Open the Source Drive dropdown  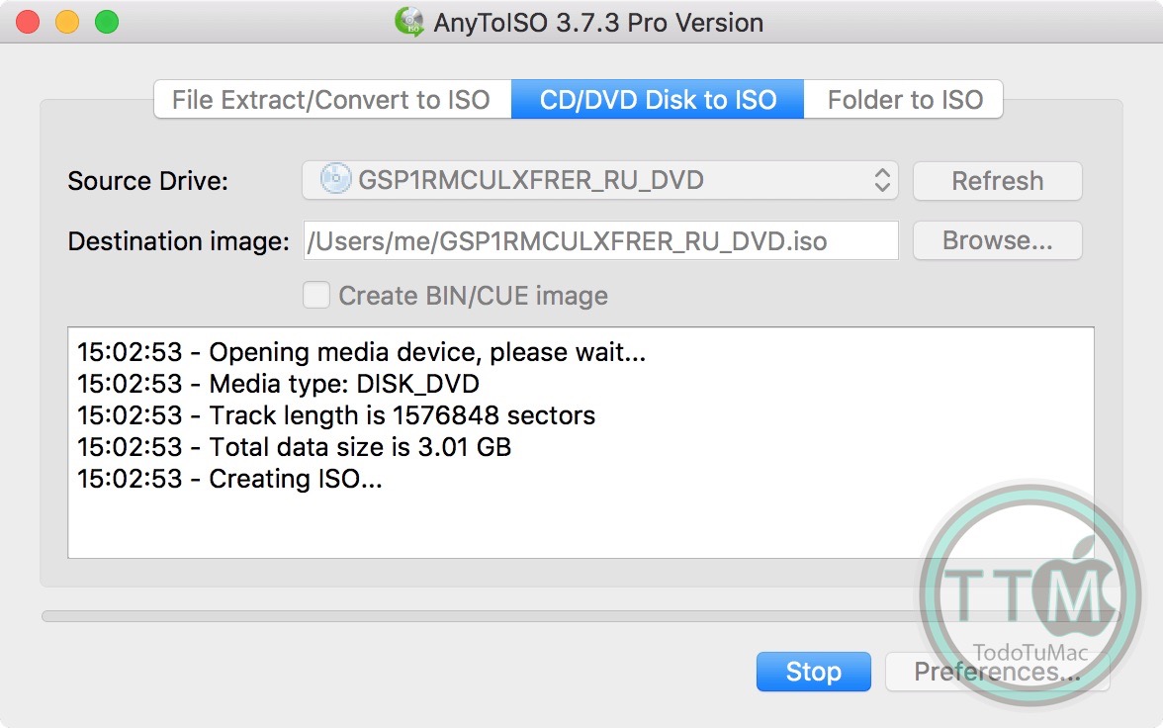[599, 181]
